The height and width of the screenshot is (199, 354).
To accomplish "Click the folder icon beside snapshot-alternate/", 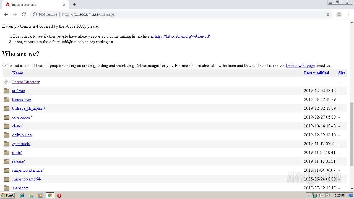I will pyautogui.click(x=7, y=170).
